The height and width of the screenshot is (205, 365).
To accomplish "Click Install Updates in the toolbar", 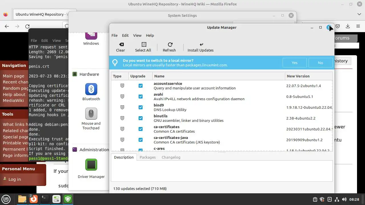I will (200, 47).
